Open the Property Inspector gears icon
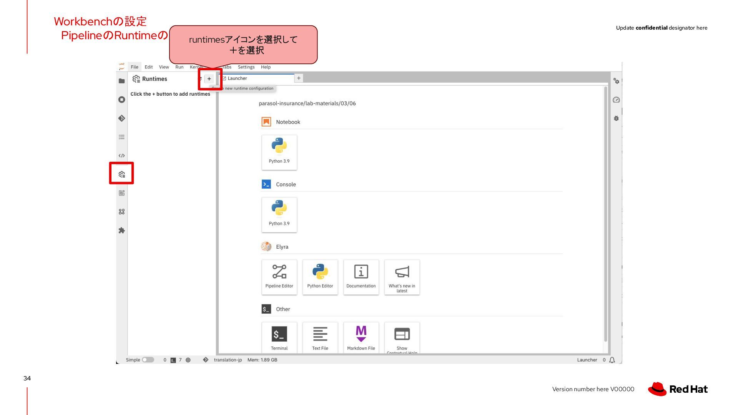 click(x=616, y=81)
